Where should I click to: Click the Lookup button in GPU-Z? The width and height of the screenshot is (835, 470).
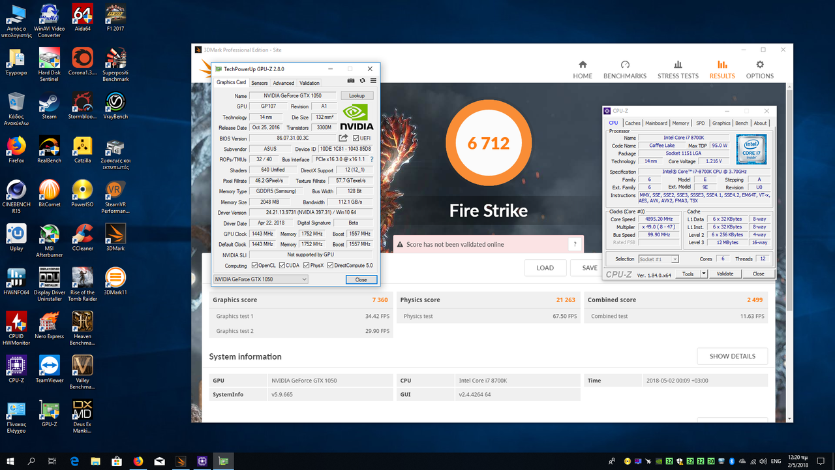click(x=357, y=95)
